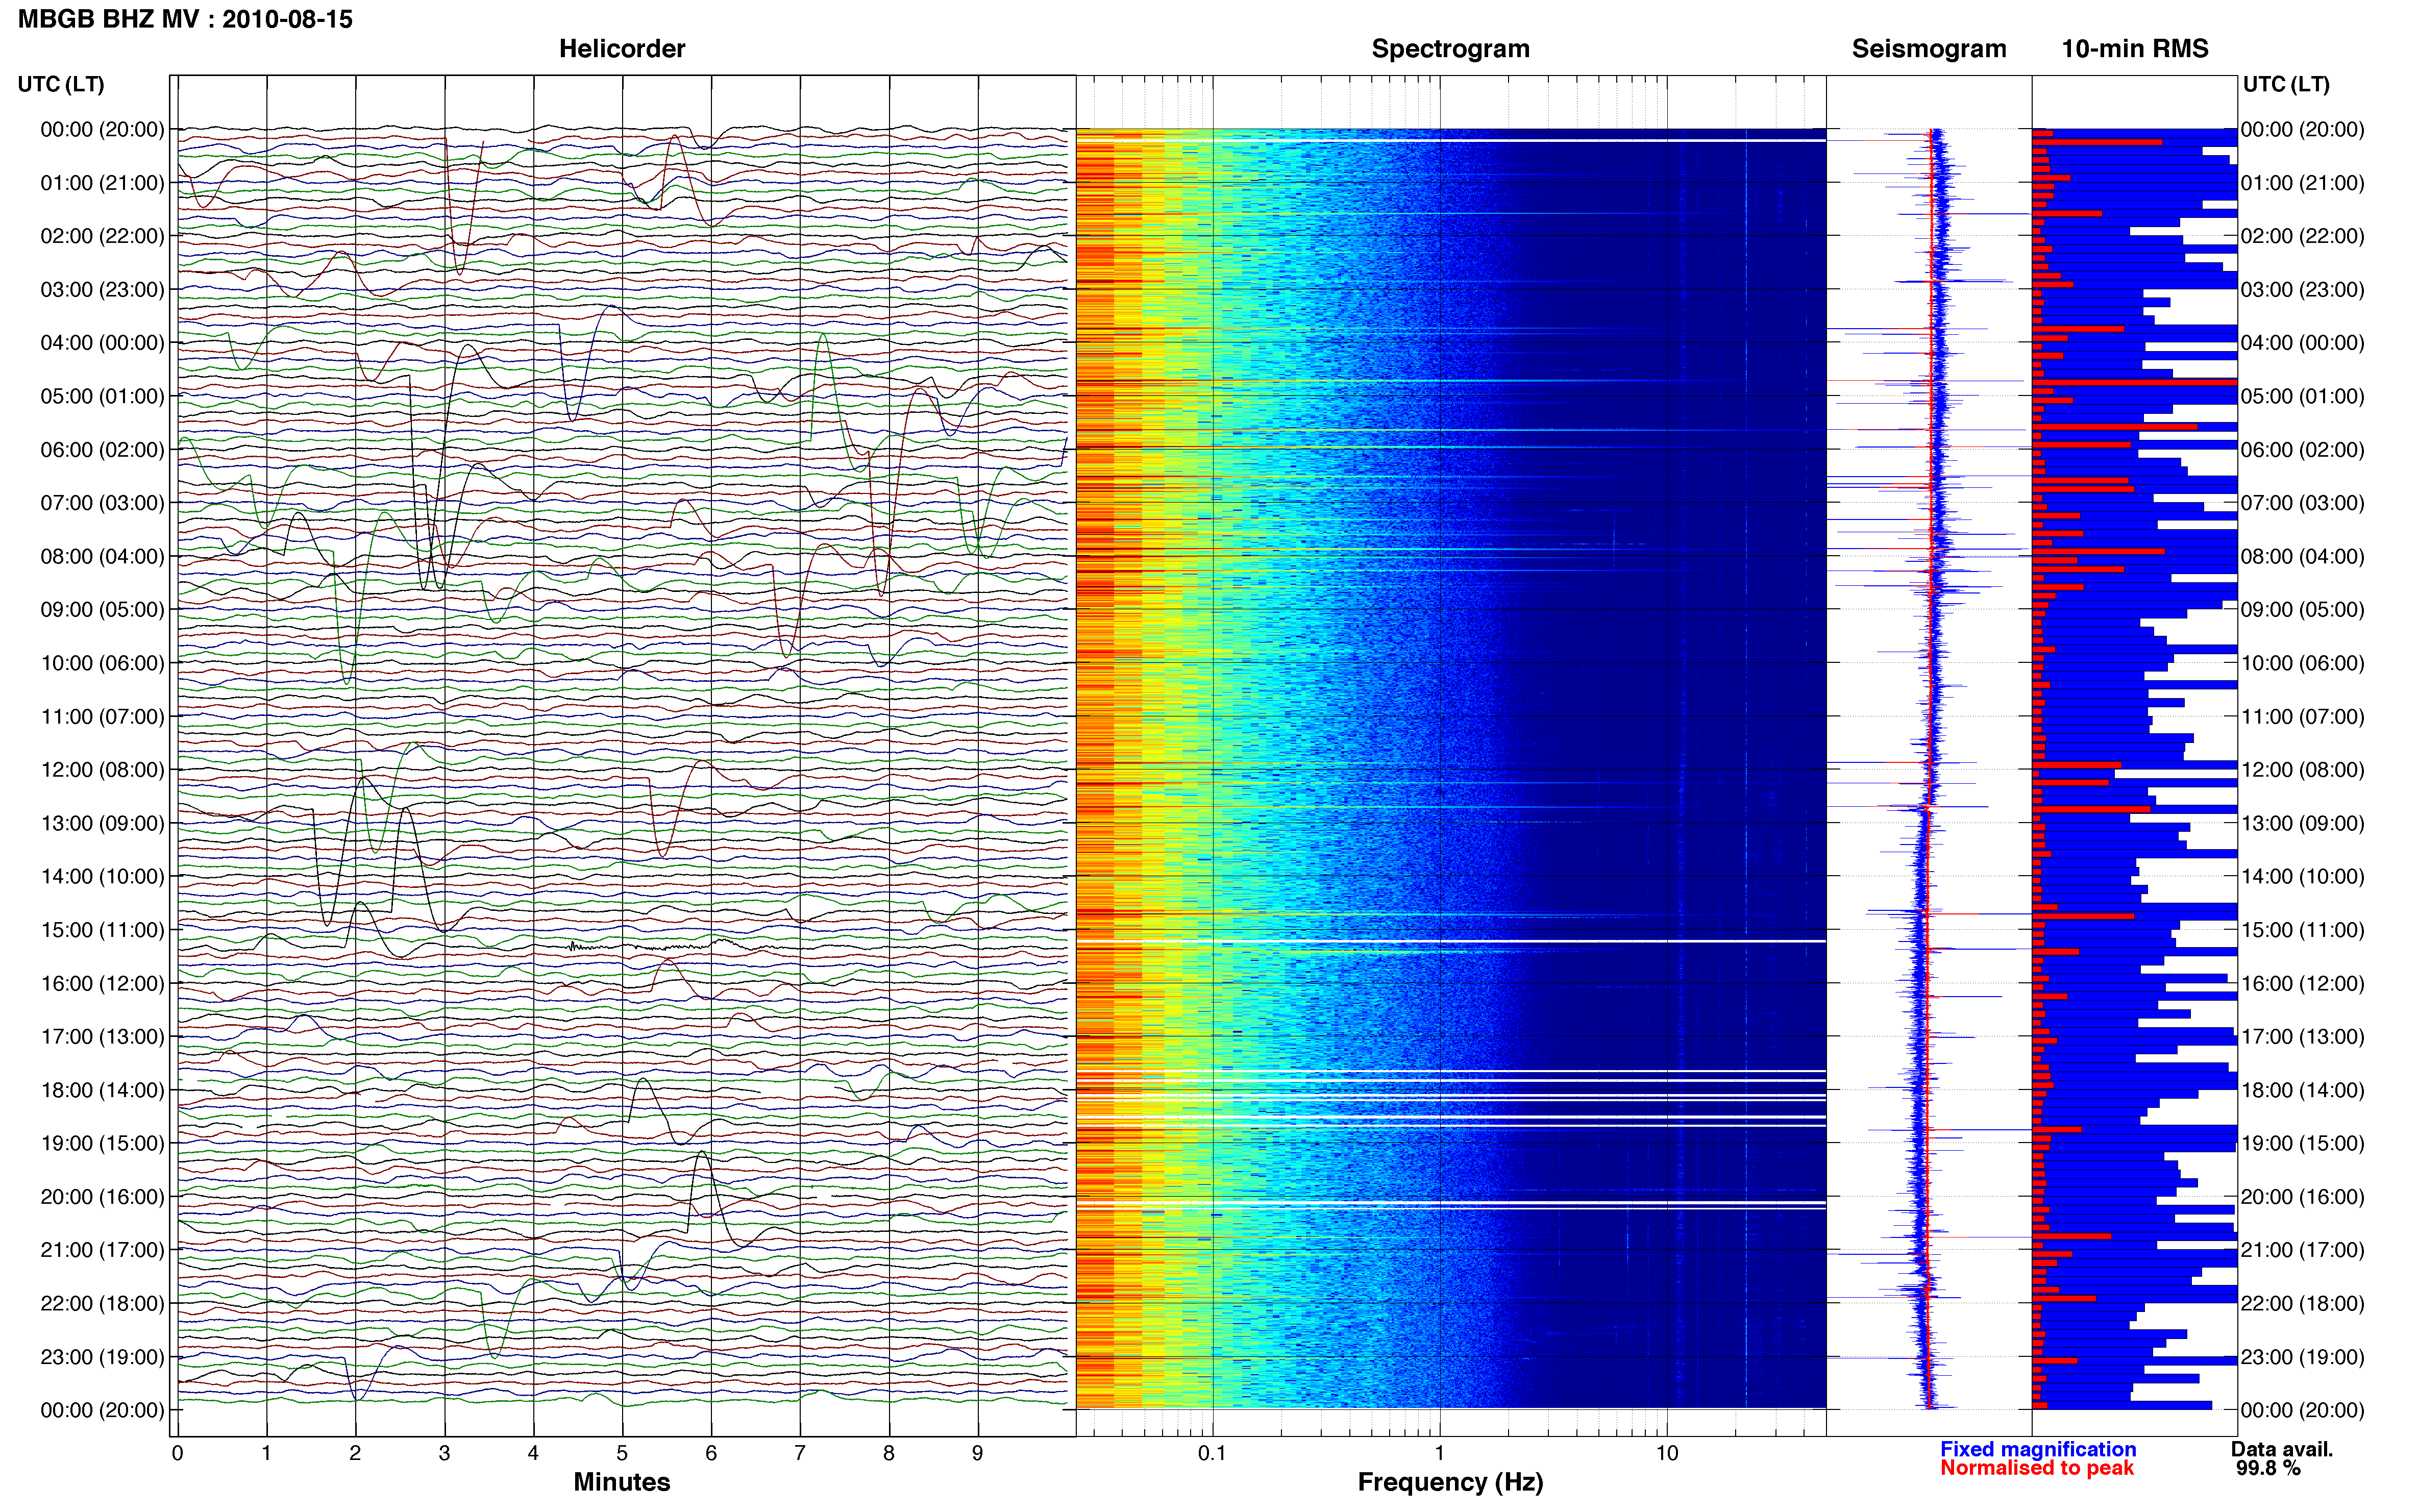Click left time label 04:00 (00:00)
This screenshot has height=1512, width=2419.
click(x=102, y=343)
